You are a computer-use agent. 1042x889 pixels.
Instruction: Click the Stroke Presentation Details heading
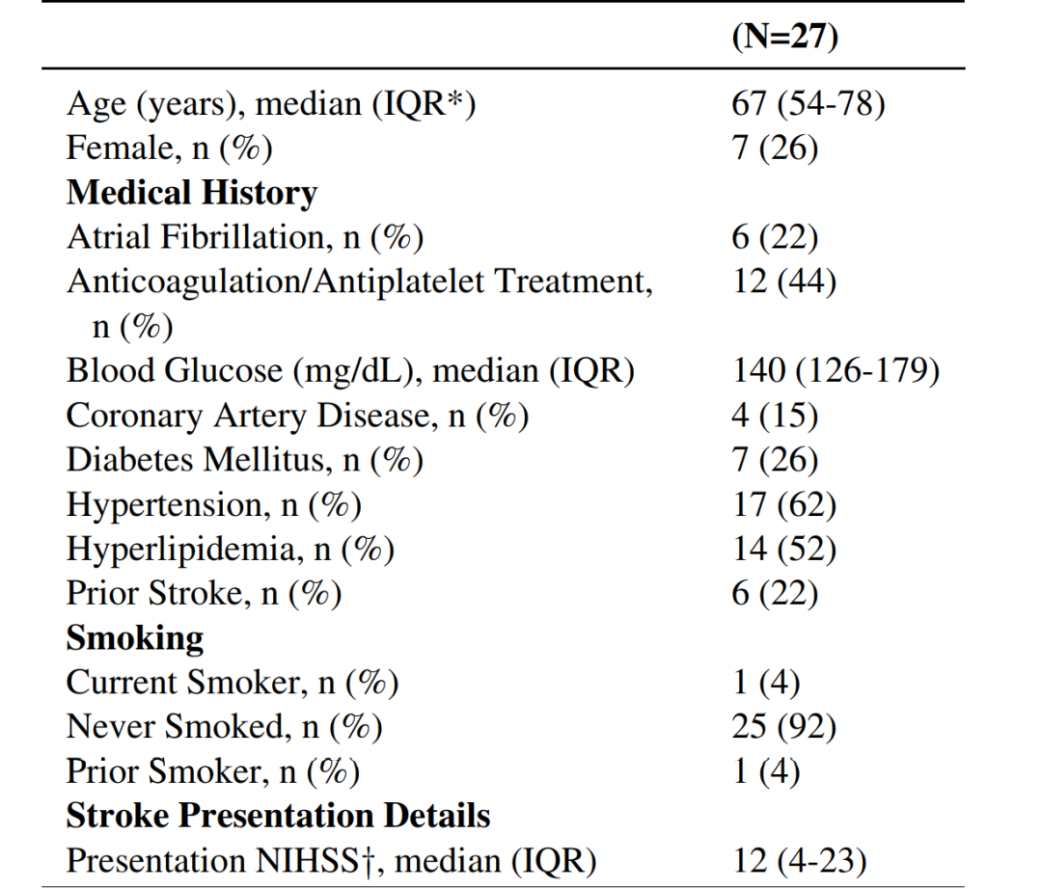pyautogui.click(x=278, y=816)
